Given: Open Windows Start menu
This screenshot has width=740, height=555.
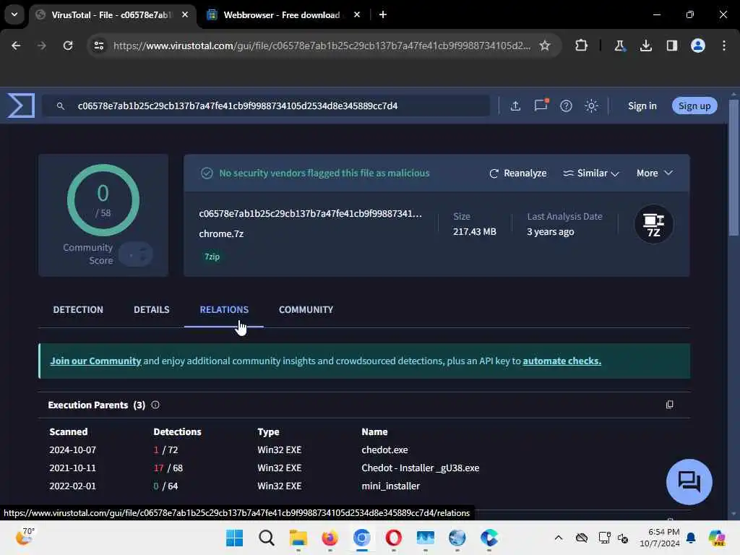Looking at the screenshot, I should (x=234, y=538).
